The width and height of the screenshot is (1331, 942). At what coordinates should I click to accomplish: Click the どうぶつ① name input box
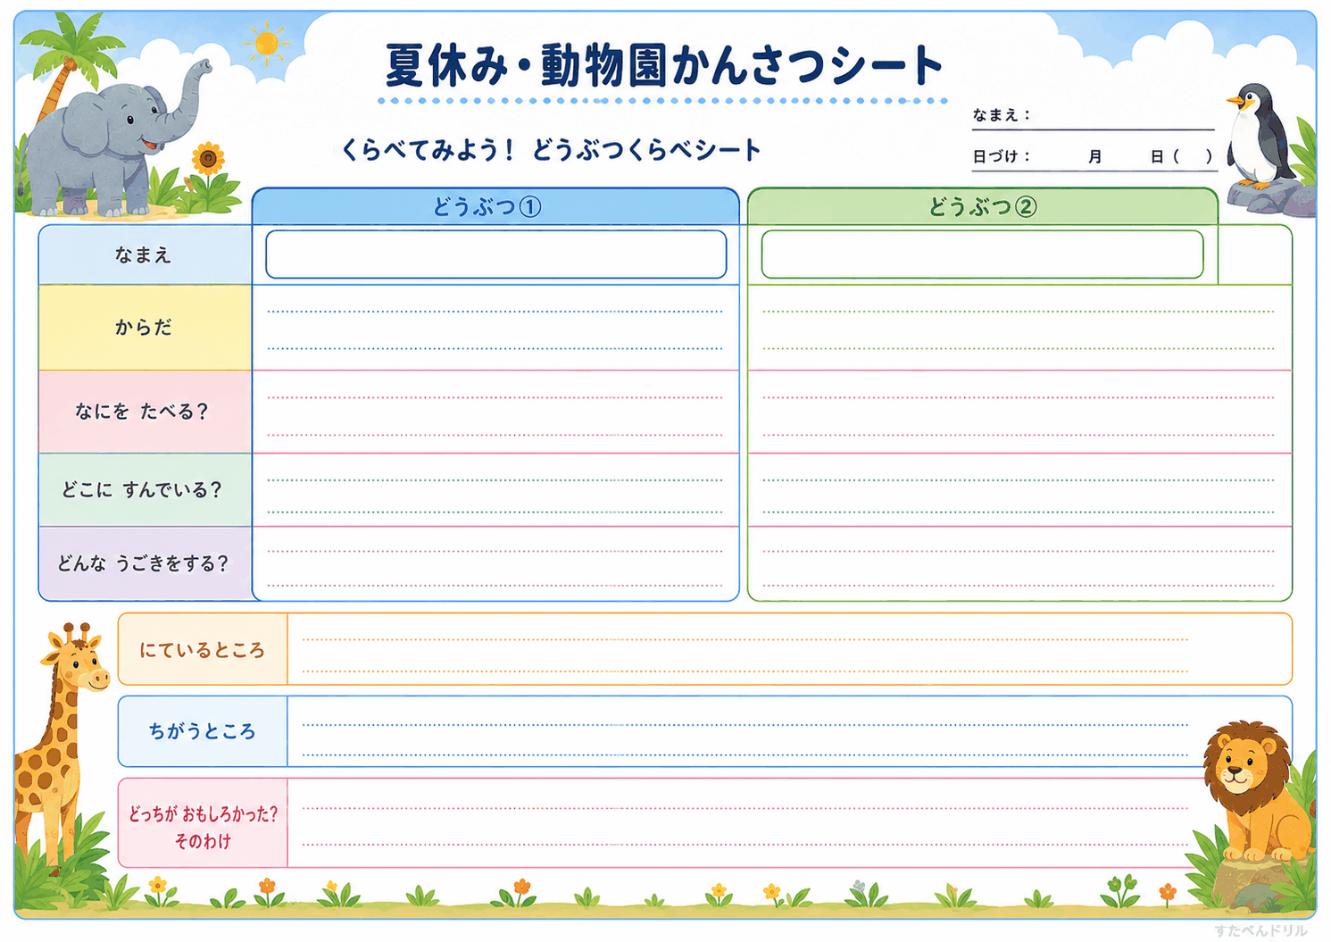496,254
